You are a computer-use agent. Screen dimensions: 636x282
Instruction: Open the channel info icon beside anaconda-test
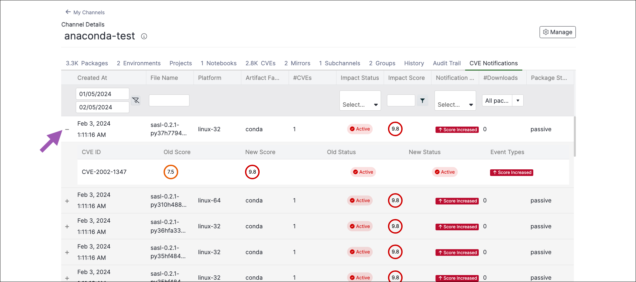[144, 36]
